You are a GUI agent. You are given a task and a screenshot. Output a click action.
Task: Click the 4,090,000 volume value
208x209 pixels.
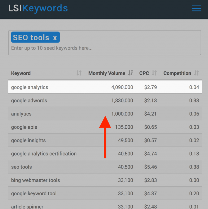coord(122,87)
